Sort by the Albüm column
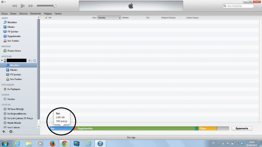Image resolution: width=262 pixels, height=147 pixels. pyautogui.click(x=133, y=18)
